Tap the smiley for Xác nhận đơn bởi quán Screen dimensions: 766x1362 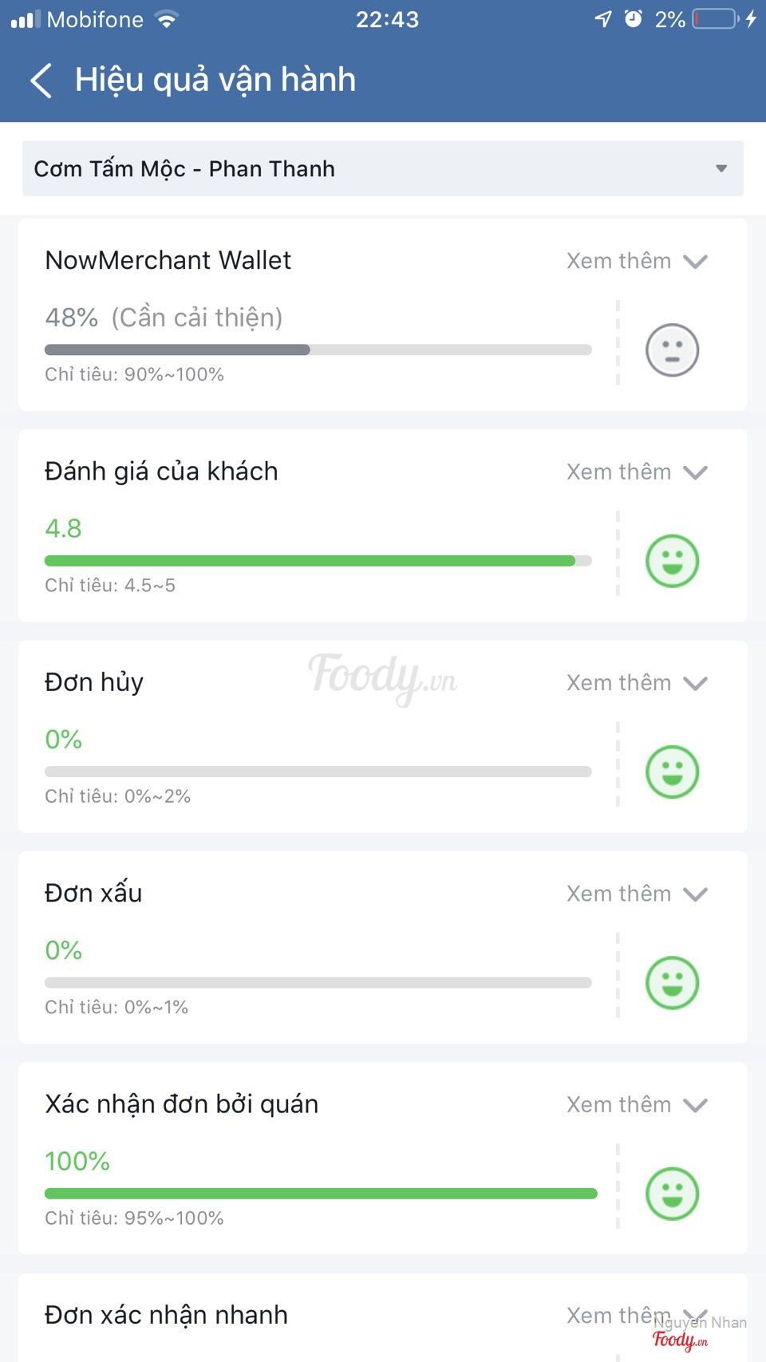pos(672,1194)
